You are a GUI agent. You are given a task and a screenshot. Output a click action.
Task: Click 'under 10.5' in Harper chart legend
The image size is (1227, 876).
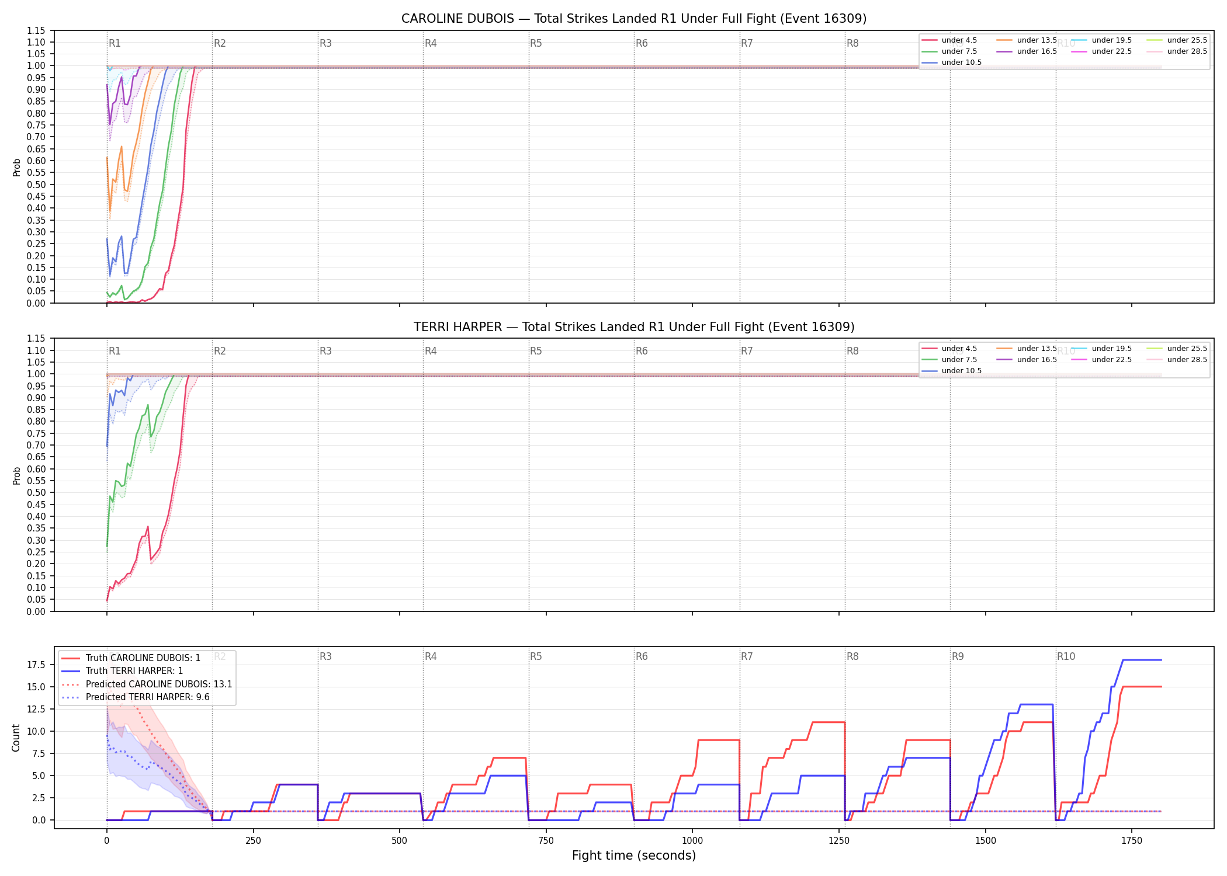[x=962, y=371]
